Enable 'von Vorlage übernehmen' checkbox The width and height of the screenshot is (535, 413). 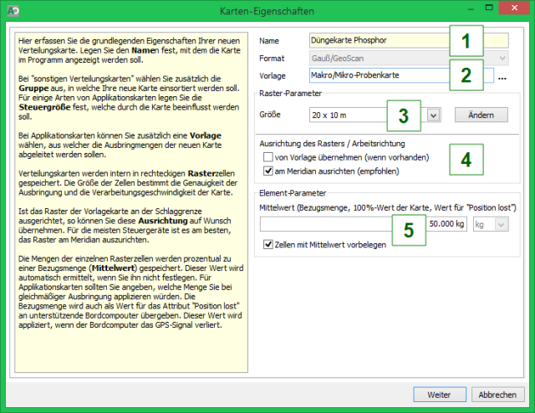[x=268, y=157]
